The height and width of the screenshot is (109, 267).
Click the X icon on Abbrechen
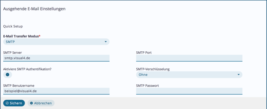pyautogui.click(x=31, y=103)
